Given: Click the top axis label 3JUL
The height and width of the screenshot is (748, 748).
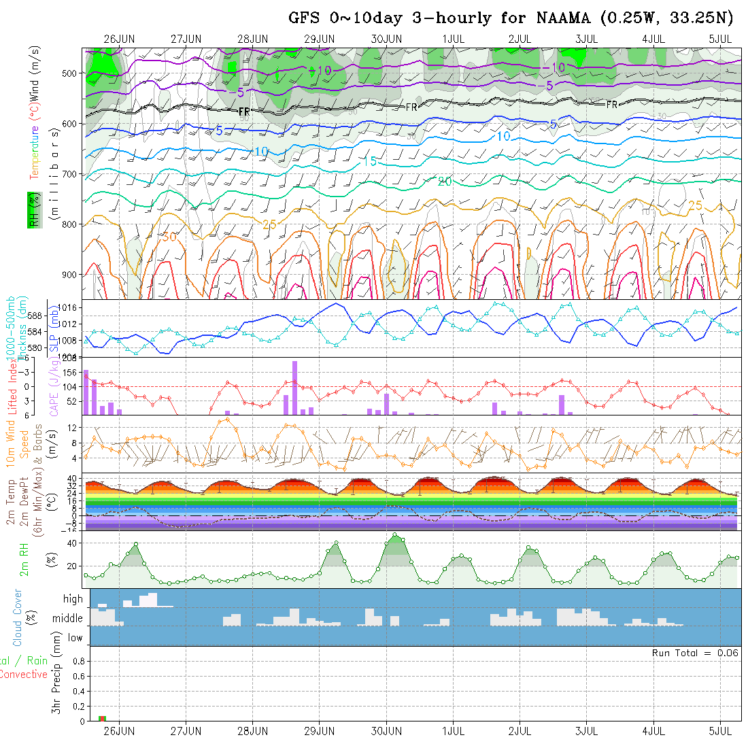Looking at the screenshot, I should [586, 39].
